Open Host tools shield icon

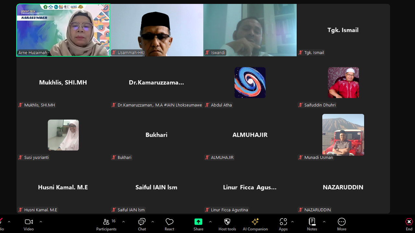227,222
